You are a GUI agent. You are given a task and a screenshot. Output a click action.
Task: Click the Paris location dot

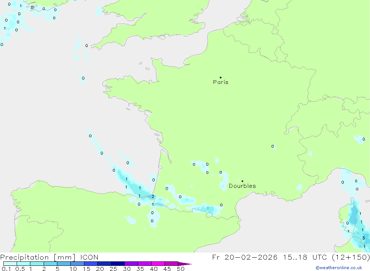tap(221, 77)
